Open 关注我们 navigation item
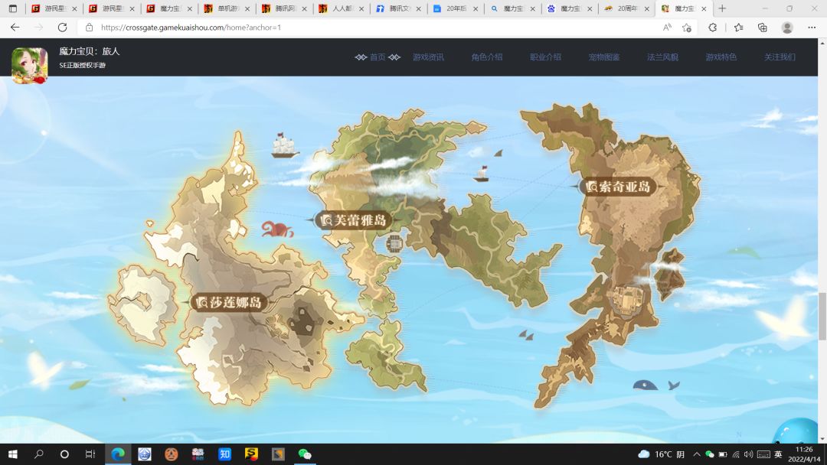 (x=780, y=57)
